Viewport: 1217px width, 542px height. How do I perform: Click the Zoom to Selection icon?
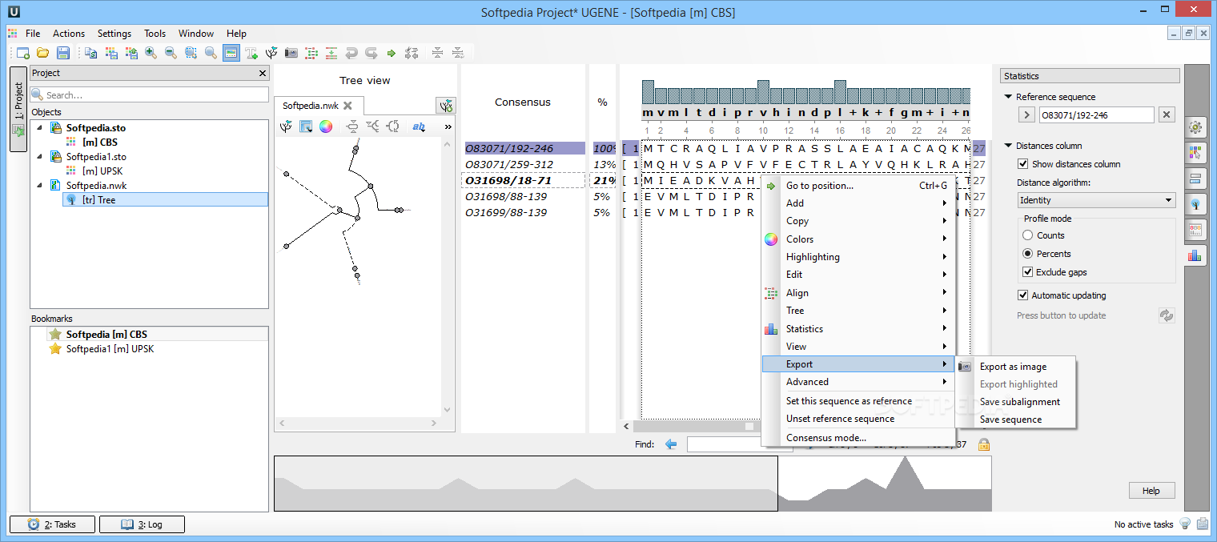191,53
